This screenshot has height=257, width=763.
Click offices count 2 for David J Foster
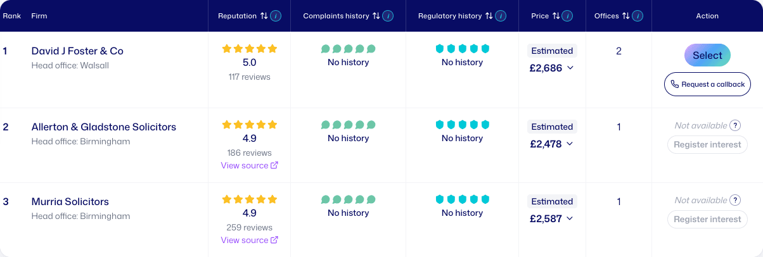[619, 51]
